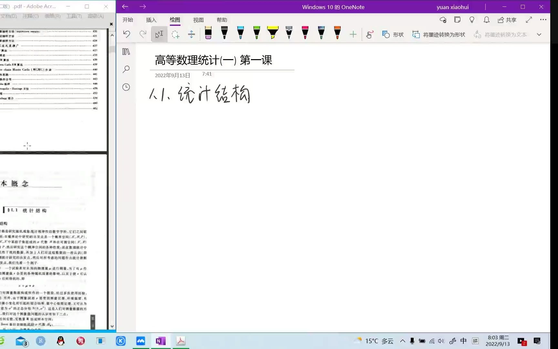The image size is (558, 349).
Task: Close the Acrobat toolbar panel with X
Action: pos(111,24)
